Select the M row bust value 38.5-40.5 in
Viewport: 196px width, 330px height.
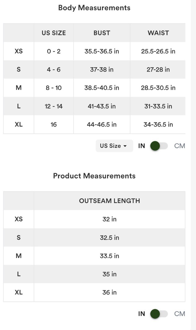click(x=102, y=88)
